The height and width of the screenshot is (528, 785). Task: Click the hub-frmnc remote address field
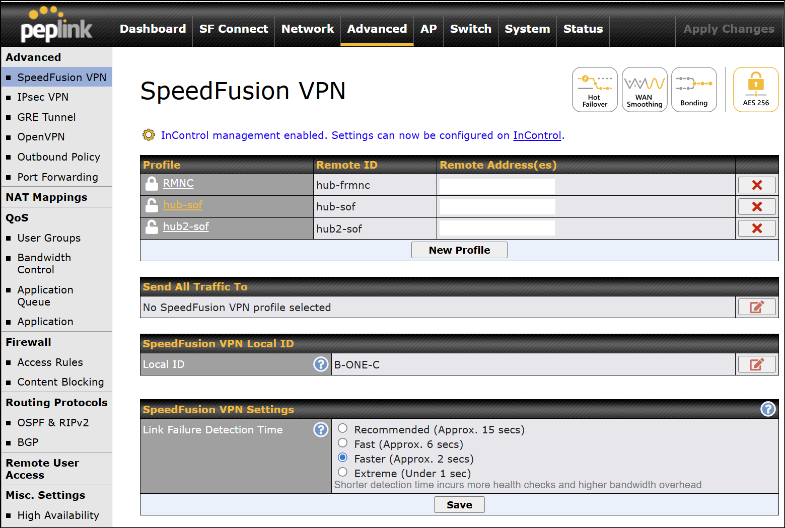tap(497, 186)
